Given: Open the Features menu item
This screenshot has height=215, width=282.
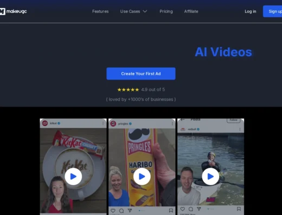Looking at the screenshot, I should (x=100, y=11).
